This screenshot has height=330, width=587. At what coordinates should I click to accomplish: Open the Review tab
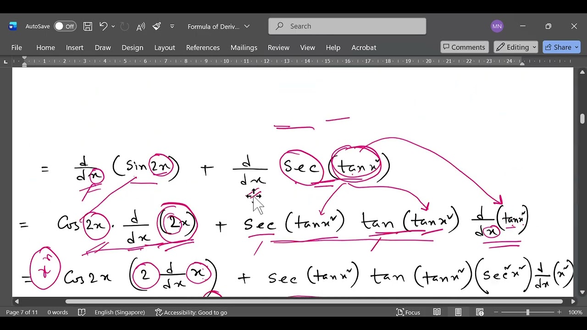click(x=278, y=47)
